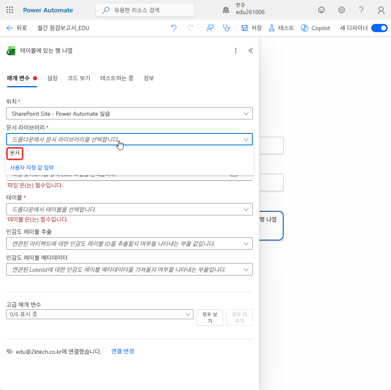Open the flow checker stethoscope icon
The height and width of the screenshot is (390, 391).
[x=226, y=28]
